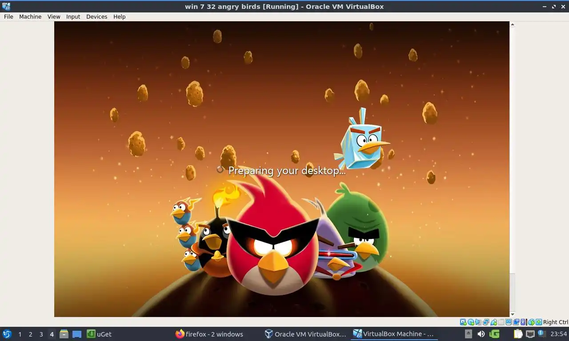Click the optical disk indicator icon

click(471, 322)
